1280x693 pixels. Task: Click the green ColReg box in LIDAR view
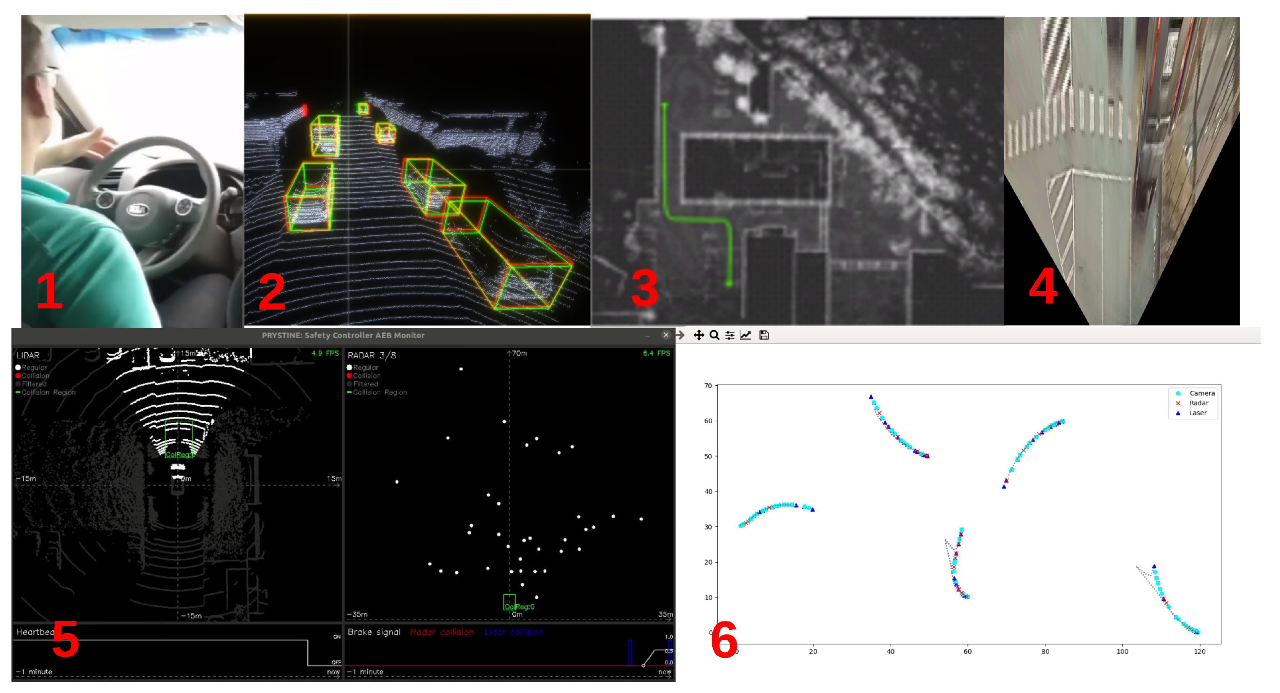179,439
